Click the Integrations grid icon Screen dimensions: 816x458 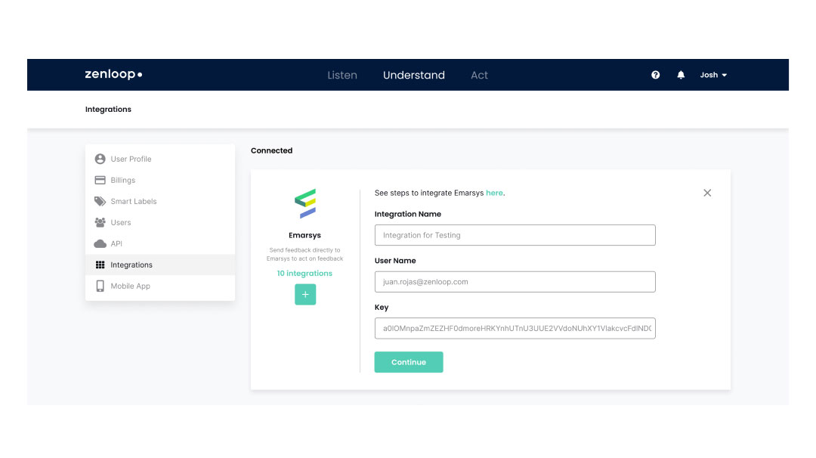100,265
